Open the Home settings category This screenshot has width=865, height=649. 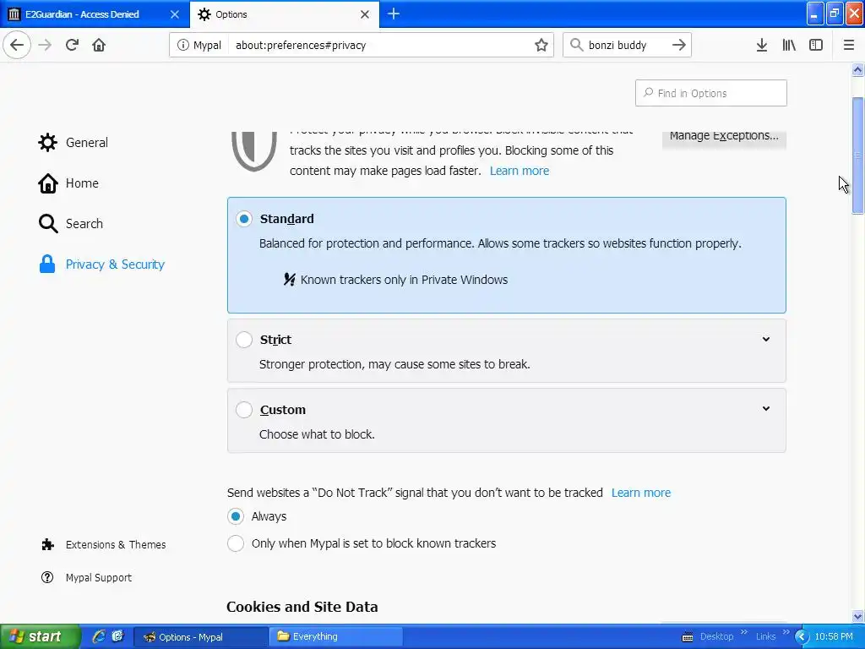click(68, 183)
